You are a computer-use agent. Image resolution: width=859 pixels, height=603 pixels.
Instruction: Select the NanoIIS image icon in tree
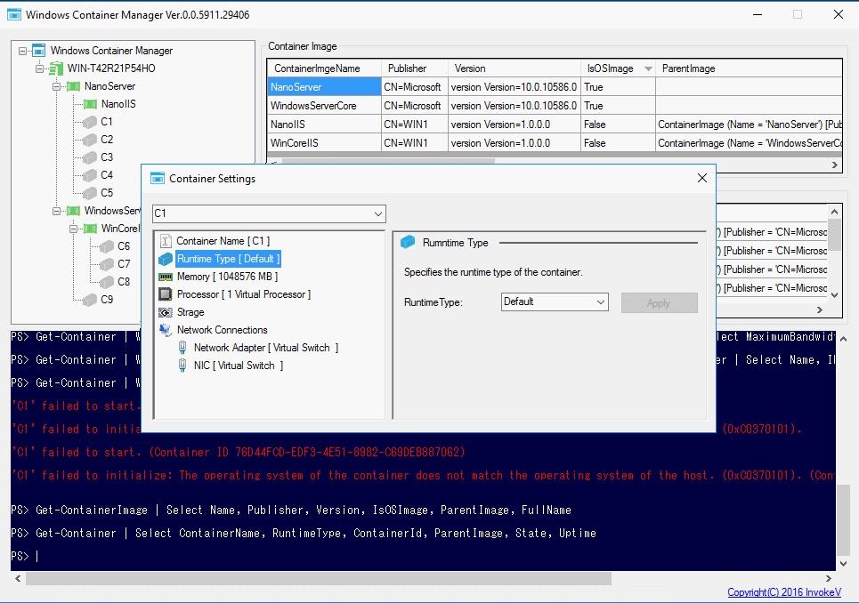coord(90,104)
